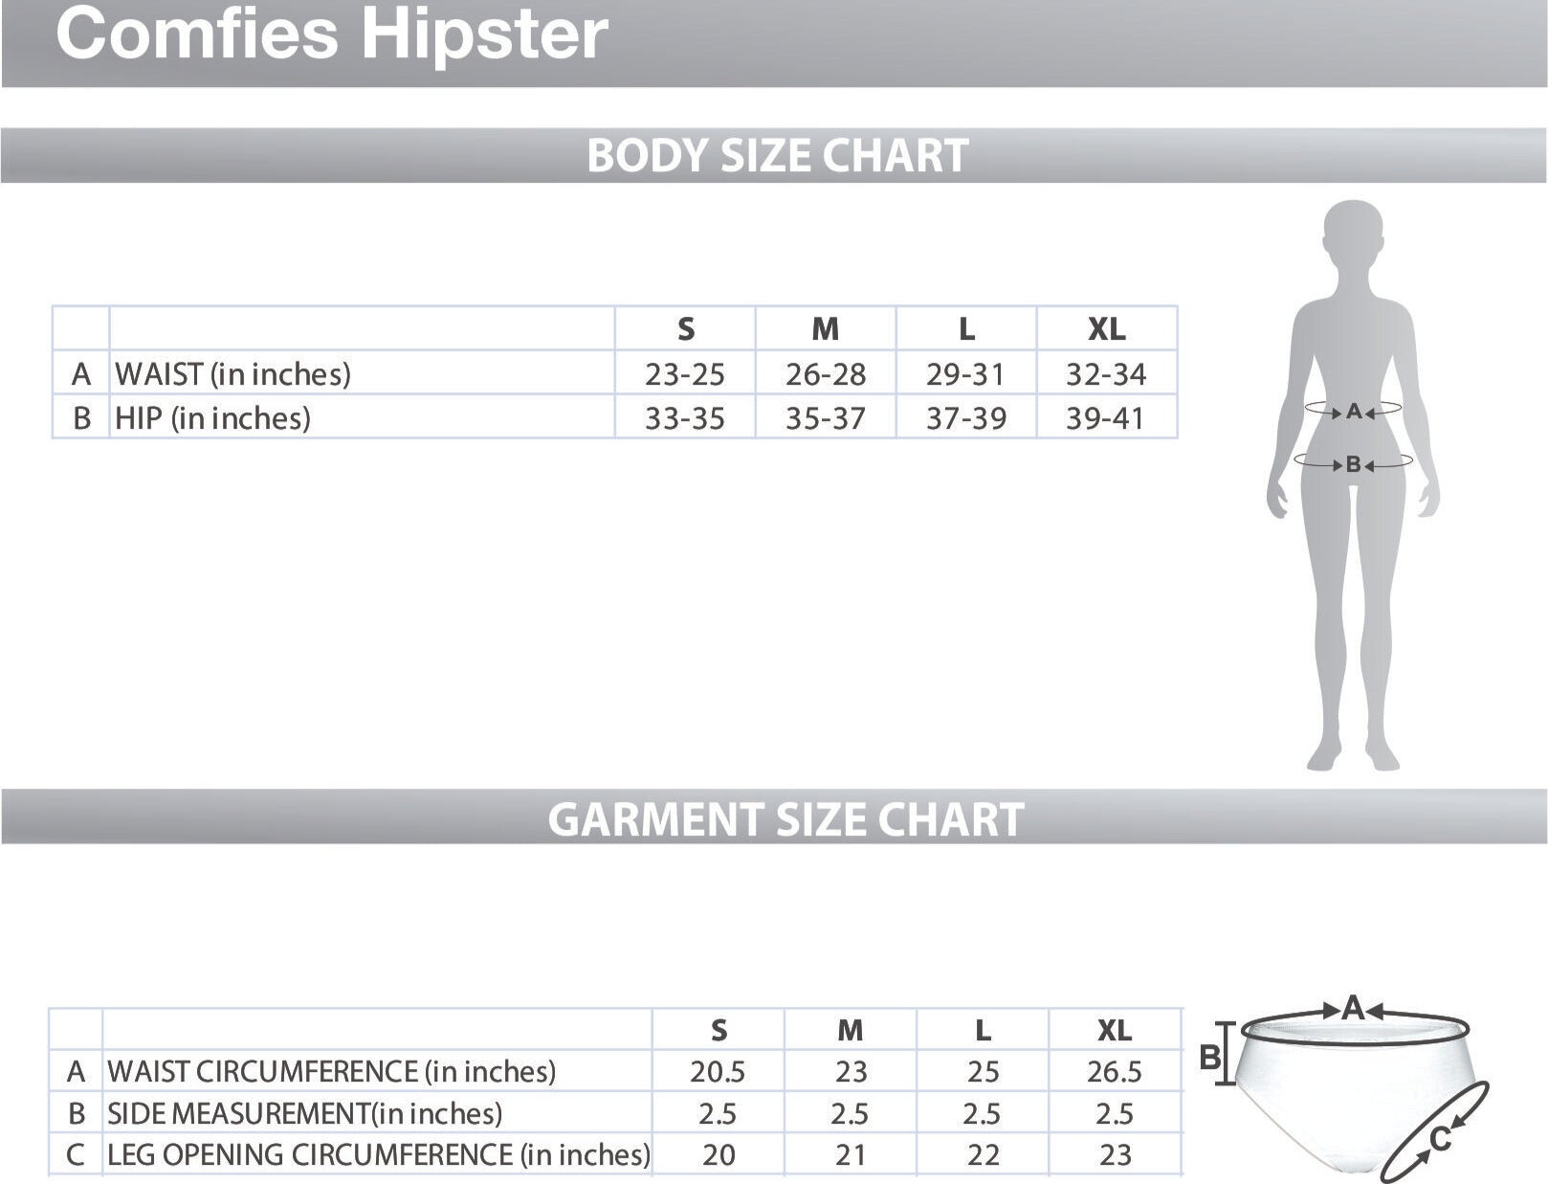Click the waist marker A on body silhouette
This screenshot has height=1184, width=1548.
1353,412
